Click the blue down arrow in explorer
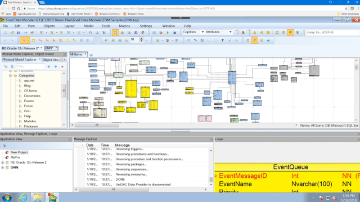The width and height of the screenshot is (360, 202). 49,67
